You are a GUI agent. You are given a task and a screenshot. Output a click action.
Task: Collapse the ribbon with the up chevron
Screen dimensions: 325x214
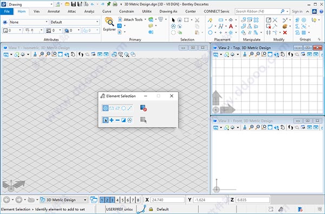(x=307, y=11)
